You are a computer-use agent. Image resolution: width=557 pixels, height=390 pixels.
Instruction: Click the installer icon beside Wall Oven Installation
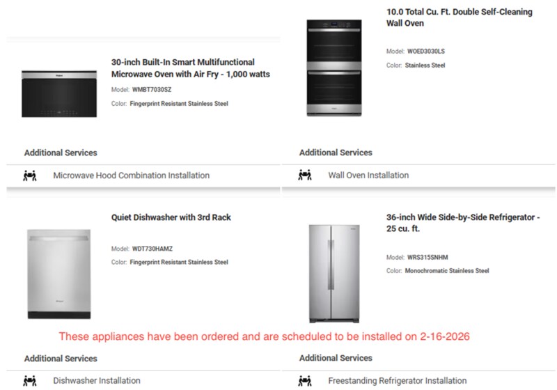click(304, 175)
